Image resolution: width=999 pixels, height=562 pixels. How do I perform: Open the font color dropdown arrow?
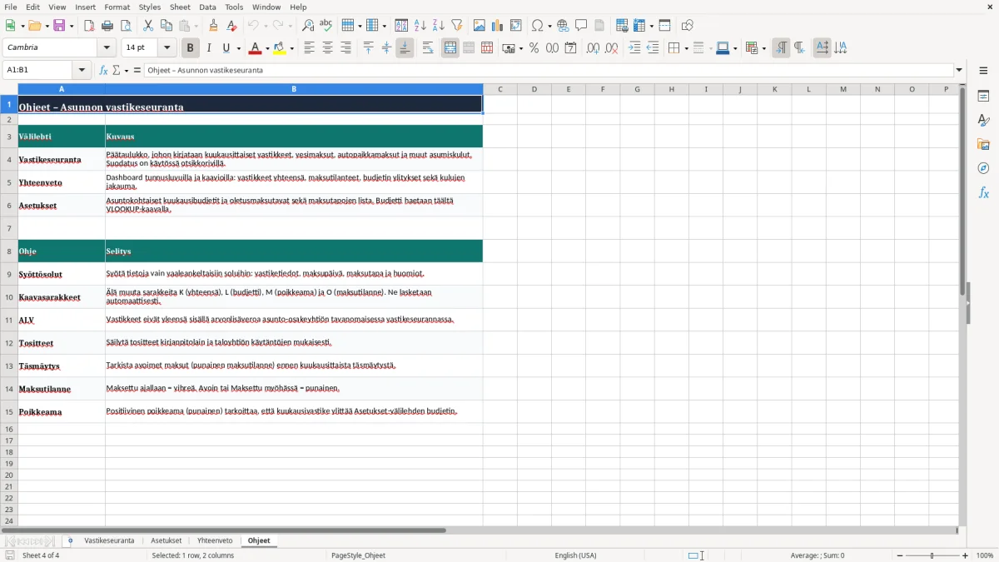click(267, 48)
